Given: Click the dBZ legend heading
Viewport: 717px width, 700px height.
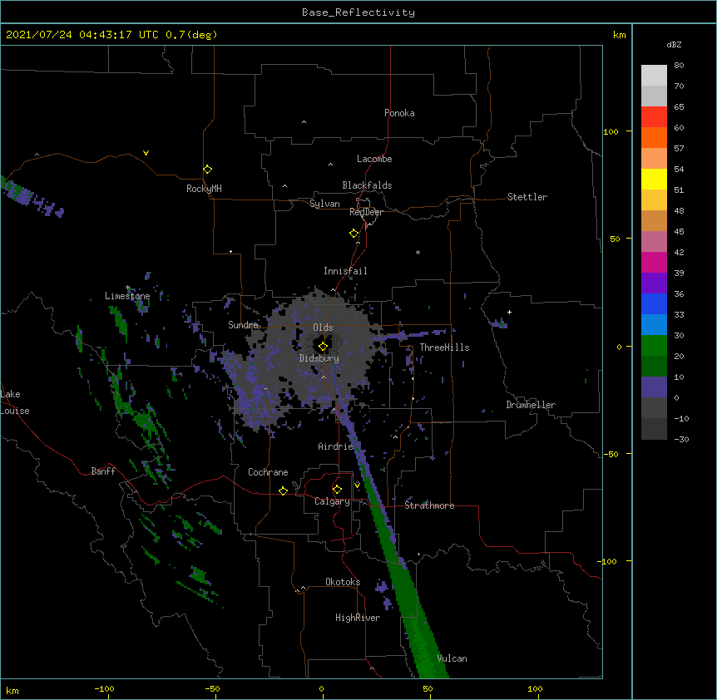Looking at the screenshot, I should point(674,44).
